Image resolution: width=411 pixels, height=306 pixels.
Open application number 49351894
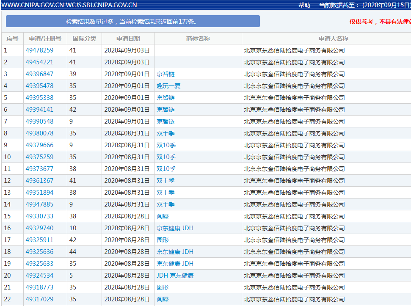(40, 193)
